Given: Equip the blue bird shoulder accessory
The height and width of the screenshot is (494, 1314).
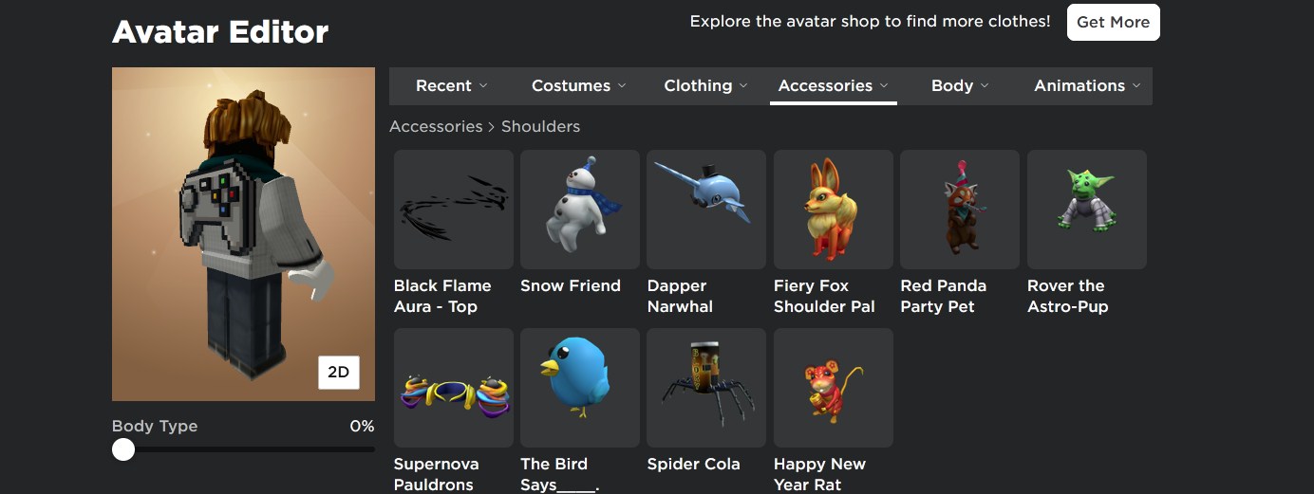Looking at the screenshot, I should (580, 388).
